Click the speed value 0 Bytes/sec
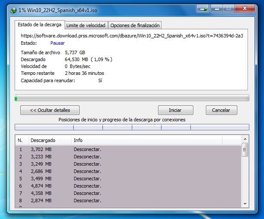Screen dimensions: 264x219 point(78,66)
